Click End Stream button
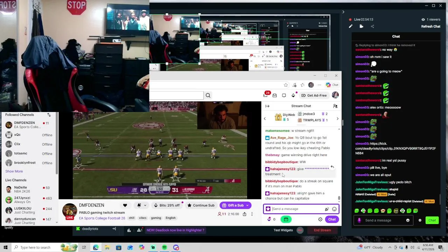This screenshot has height=252, width=448. pyautogui.click(x=322, y=230)
